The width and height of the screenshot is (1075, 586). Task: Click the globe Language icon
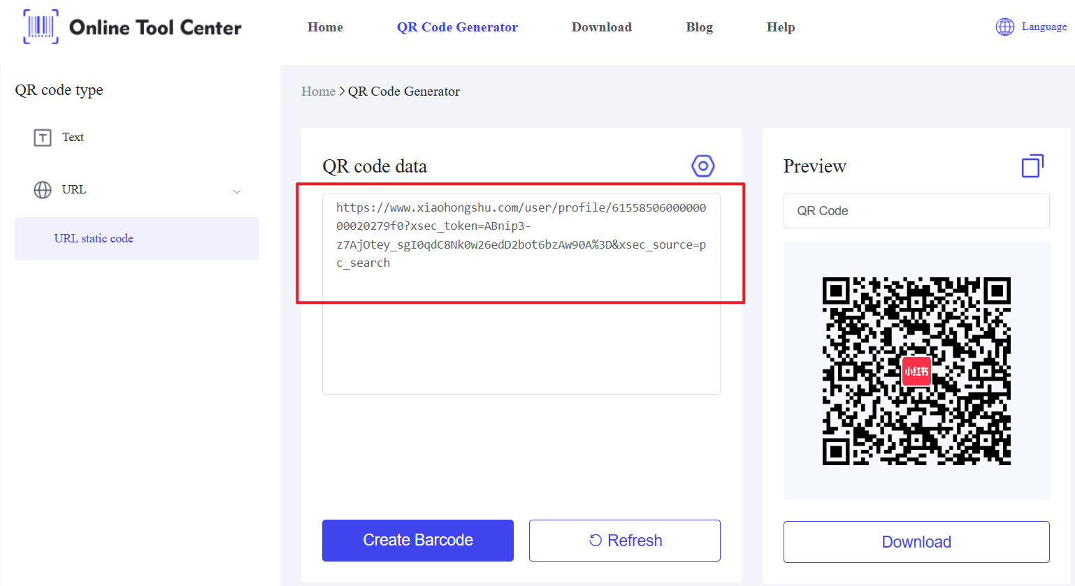click(x=1004, y=27)
